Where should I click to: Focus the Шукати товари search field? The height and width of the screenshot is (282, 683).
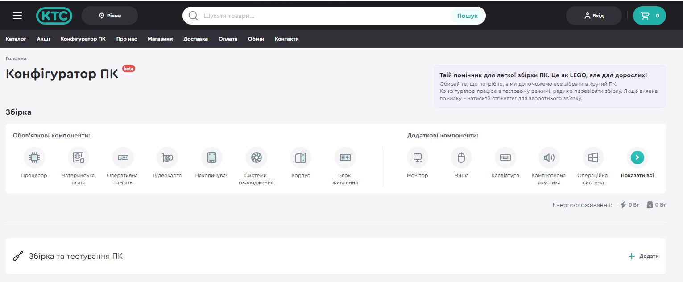[326, 16]
